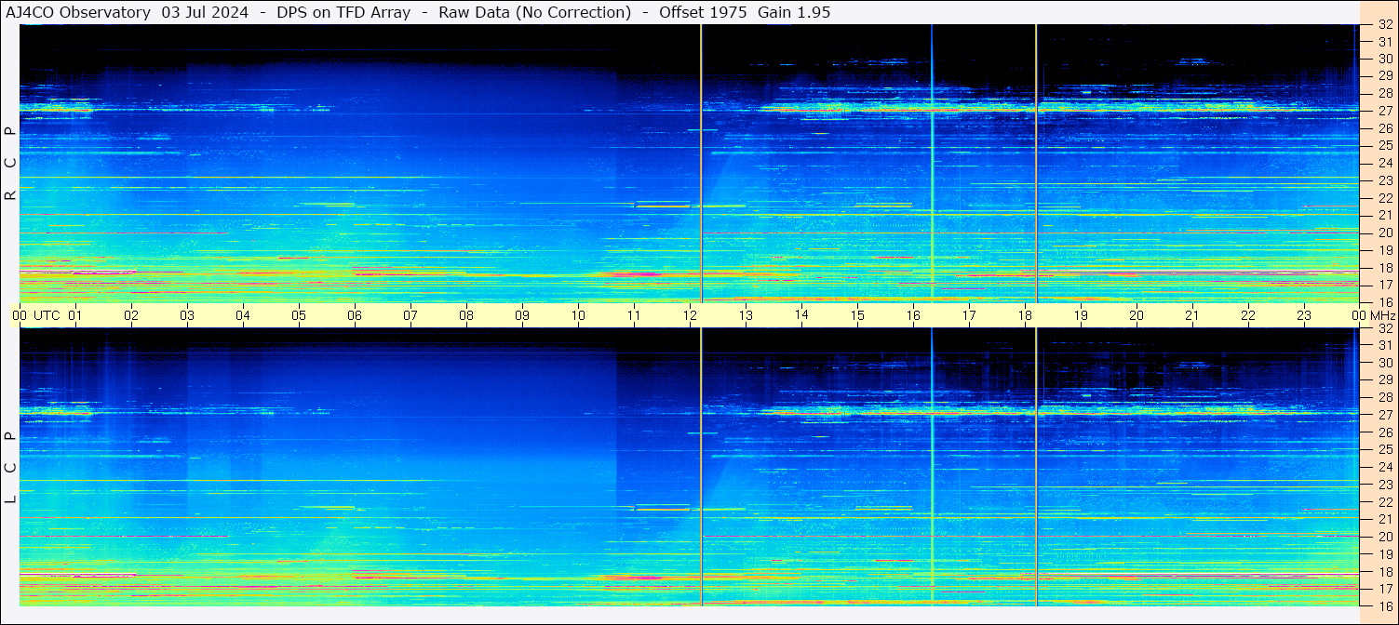Select the 20 hour label on time axis
1399x625 pixels.
tap(1137, 315)
